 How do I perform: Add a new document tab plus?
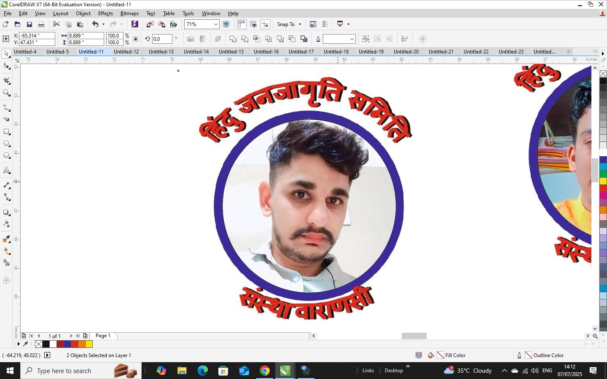569,51
